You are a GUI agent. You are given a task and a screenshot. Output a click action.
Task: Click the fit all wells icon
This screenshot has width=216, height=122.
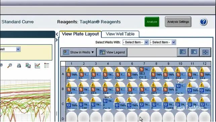(205, 52)
